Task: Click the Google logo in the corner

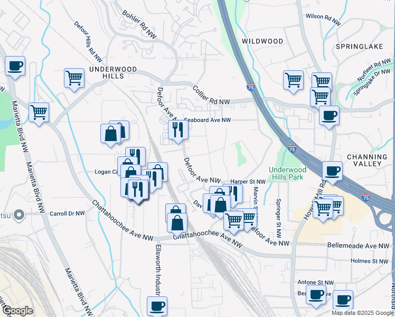Action: pos(17,311)
